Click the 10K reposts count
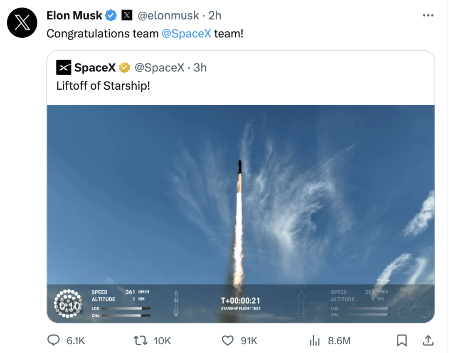 [x=162, y=340]
